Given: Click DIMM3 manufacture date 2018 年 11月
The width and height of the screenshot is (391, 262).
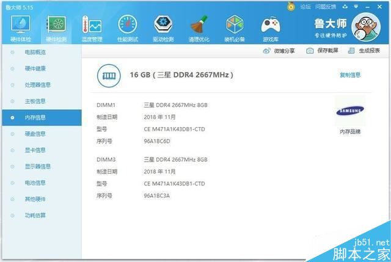Looking at the screenshot, I should [159, 172].
